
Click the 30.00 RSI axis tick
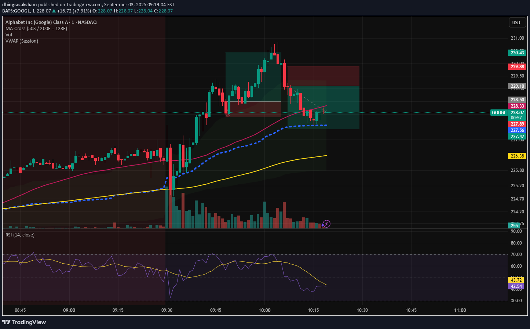pyautogui.click(x=516, y=301)
